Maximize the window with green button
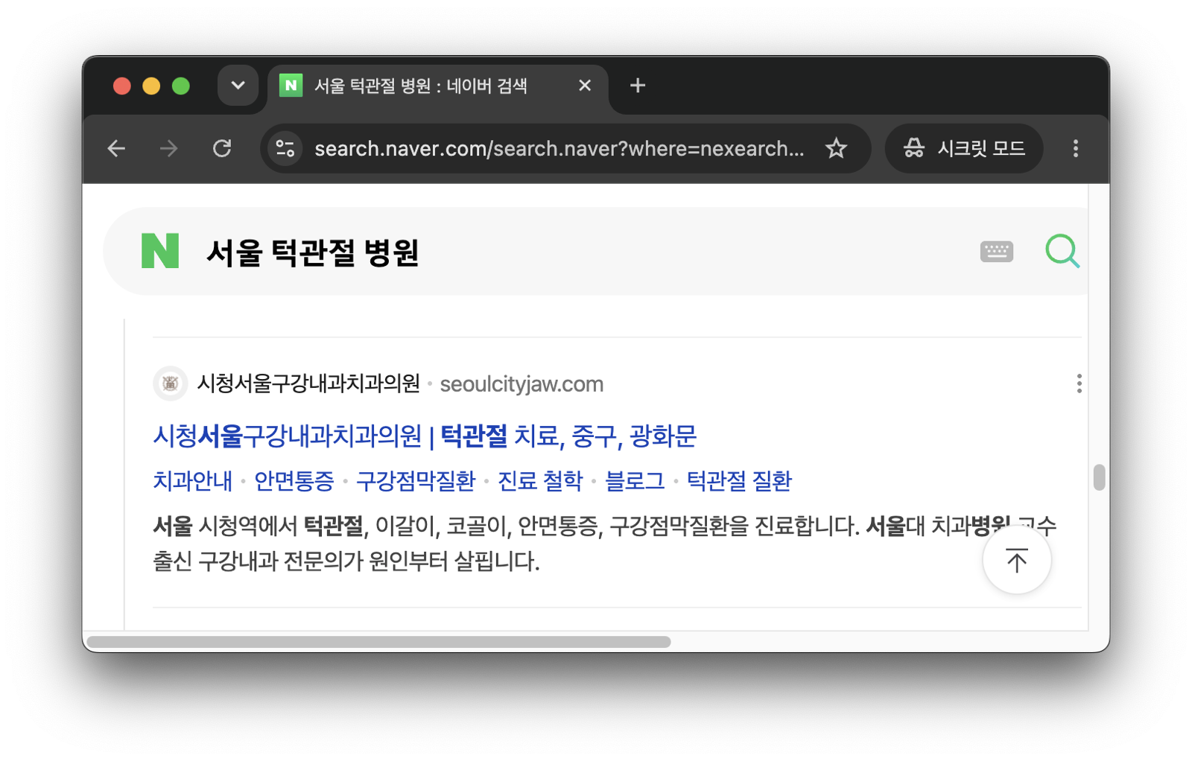The image size is (1192, 761). tap(181, 86)
